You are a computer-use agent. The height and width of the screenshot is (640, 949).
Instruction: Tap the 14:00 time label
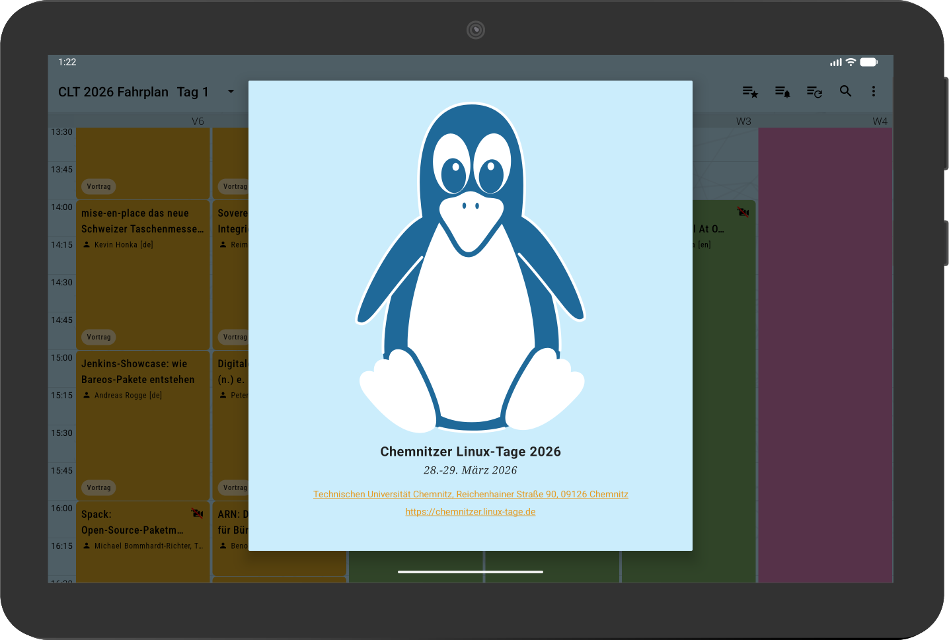[x=62, y=207]
